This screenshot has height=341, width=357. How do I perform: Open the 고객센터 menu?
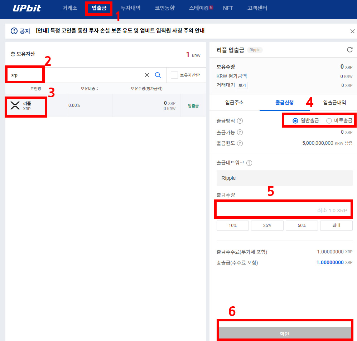(x=257, y=8)
